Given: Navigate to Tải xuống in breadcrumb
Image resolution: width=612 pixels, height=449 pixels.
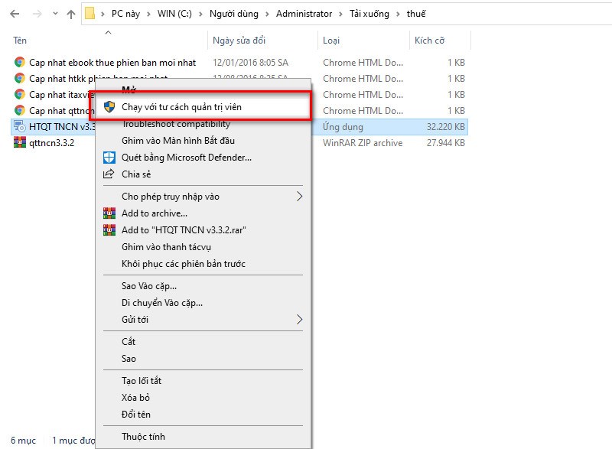Looking at the screenshot, I should (369, 14).
